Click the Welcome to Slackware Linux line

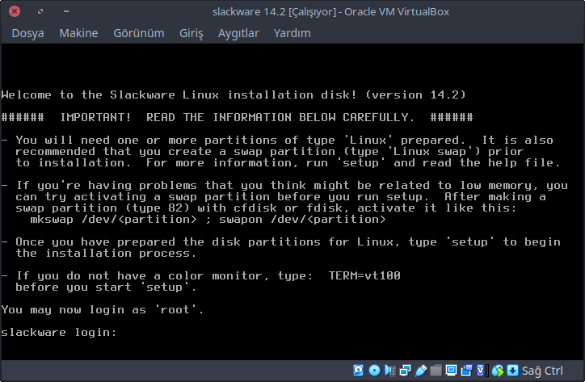pyautogui.click(x=234, y=94)
